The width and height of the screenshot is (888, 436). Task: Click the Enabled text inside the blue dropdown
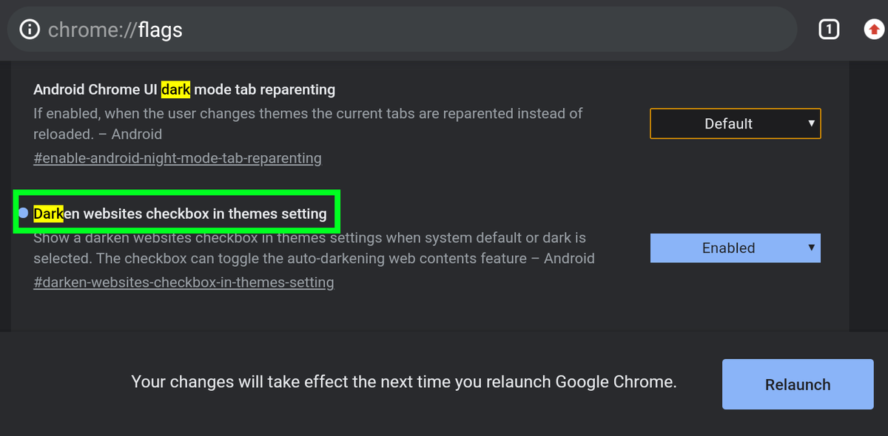729,248
